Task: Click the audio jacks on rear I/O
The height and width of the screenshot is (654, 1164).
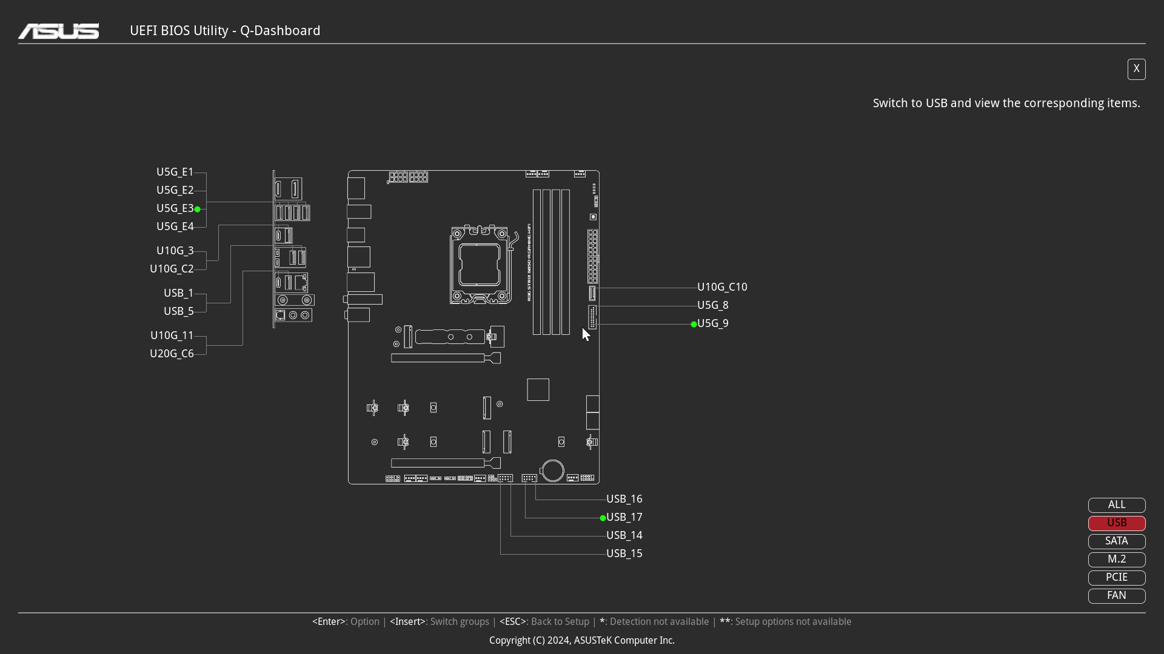Action: point(293,315)
